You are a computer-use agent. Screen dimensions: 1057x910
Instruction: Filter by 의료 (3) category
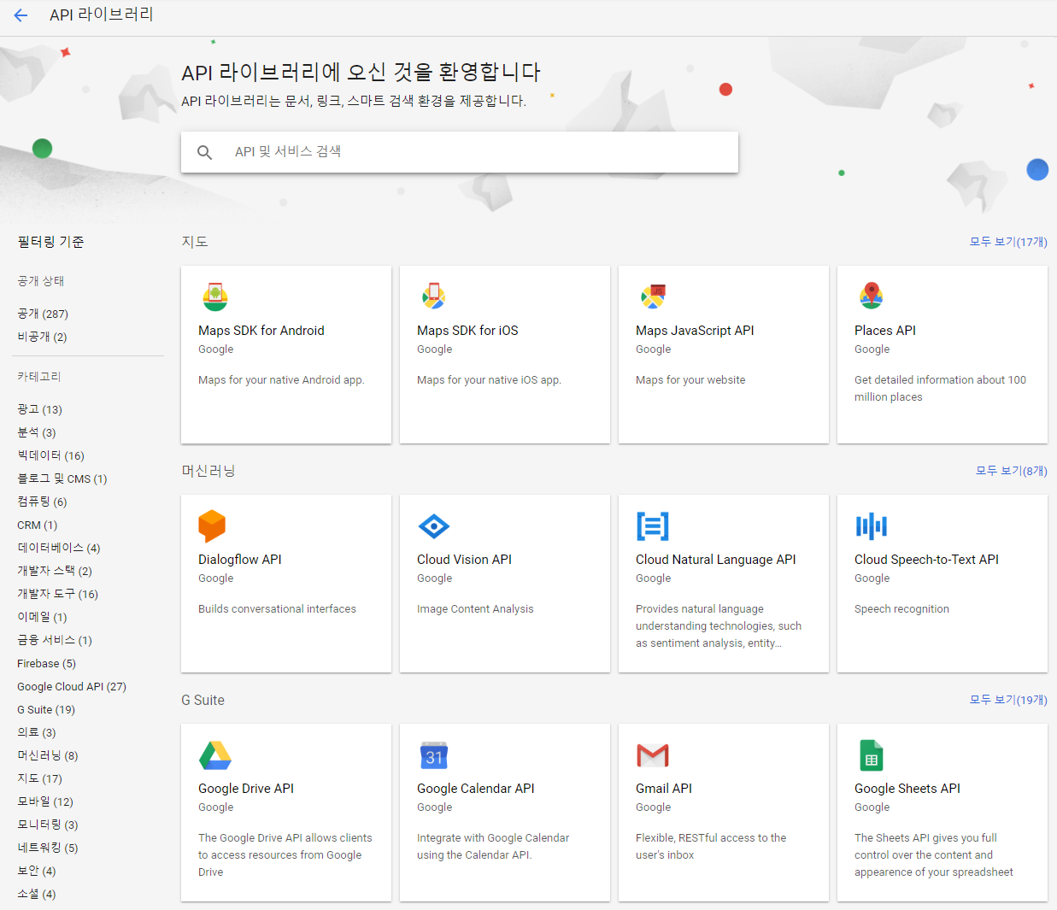[37, 732]
